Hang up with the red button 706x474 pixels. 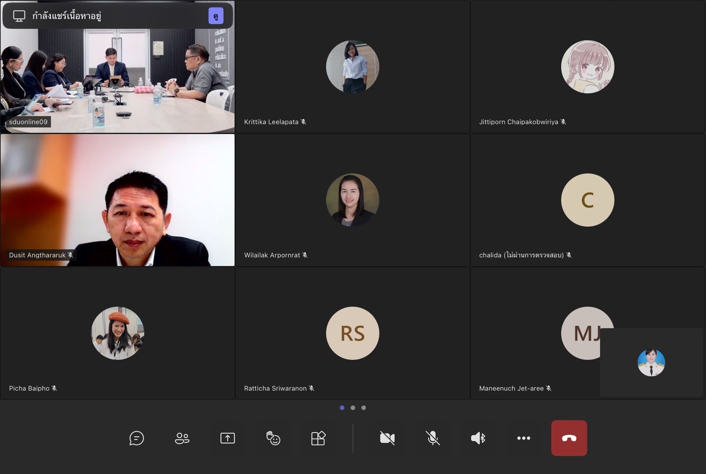[x=569, y=438]
